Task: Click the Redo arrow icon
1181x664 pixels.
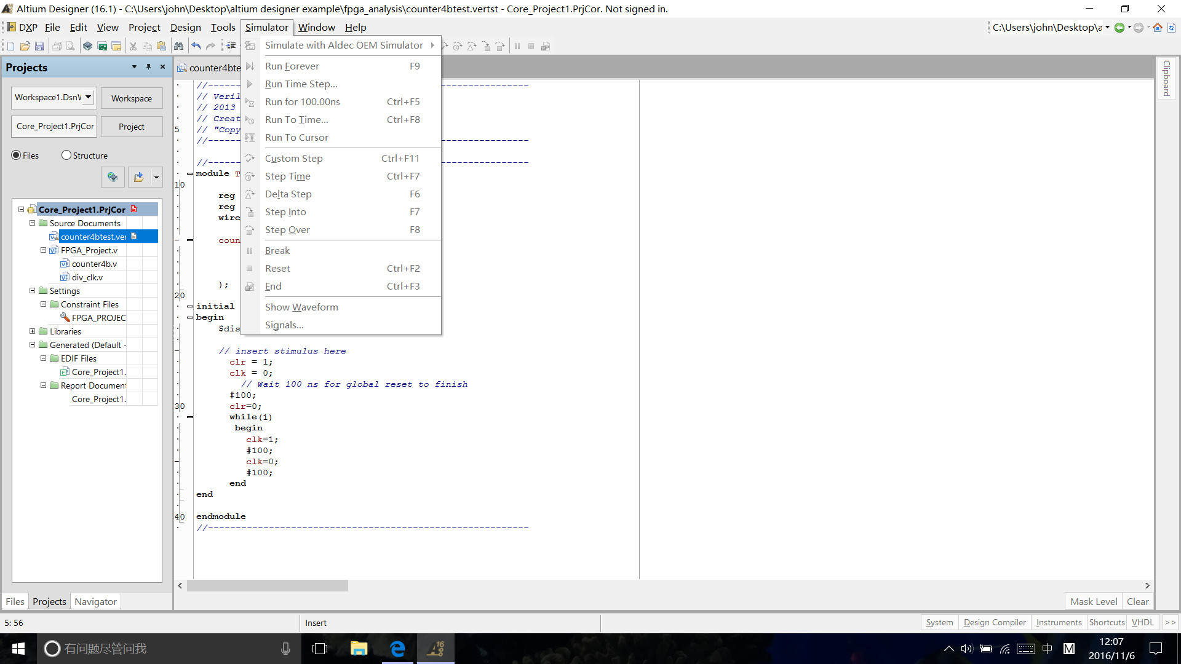Action: 210,46
